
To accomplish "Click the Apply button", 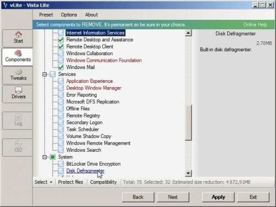I will pos(218,197).
